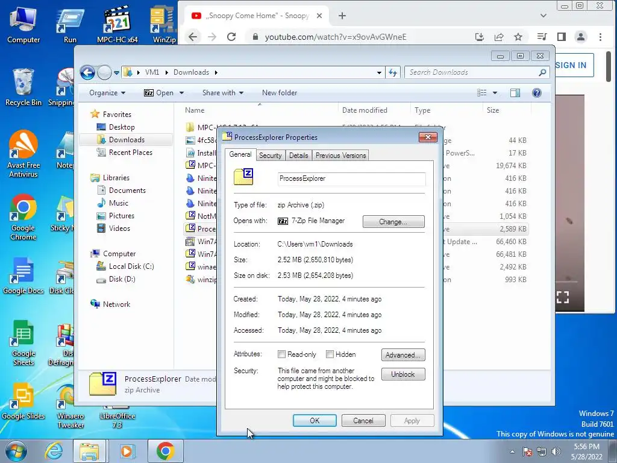
Task: Select Network in navigation pane
Action: click(116, 304)
